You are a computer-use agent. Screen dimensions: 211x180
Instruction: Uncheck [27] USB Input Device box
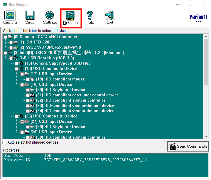click(22, 122)
